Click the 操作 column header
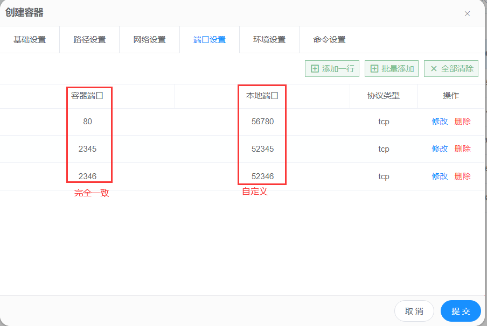 [451, 96]
